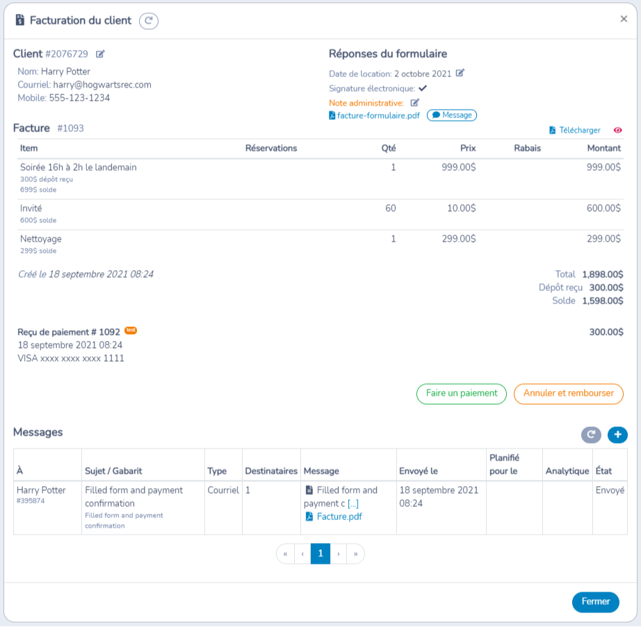Screen dimensions: 641x627
Task: Go to first page of messages
Action: (285, 554)
